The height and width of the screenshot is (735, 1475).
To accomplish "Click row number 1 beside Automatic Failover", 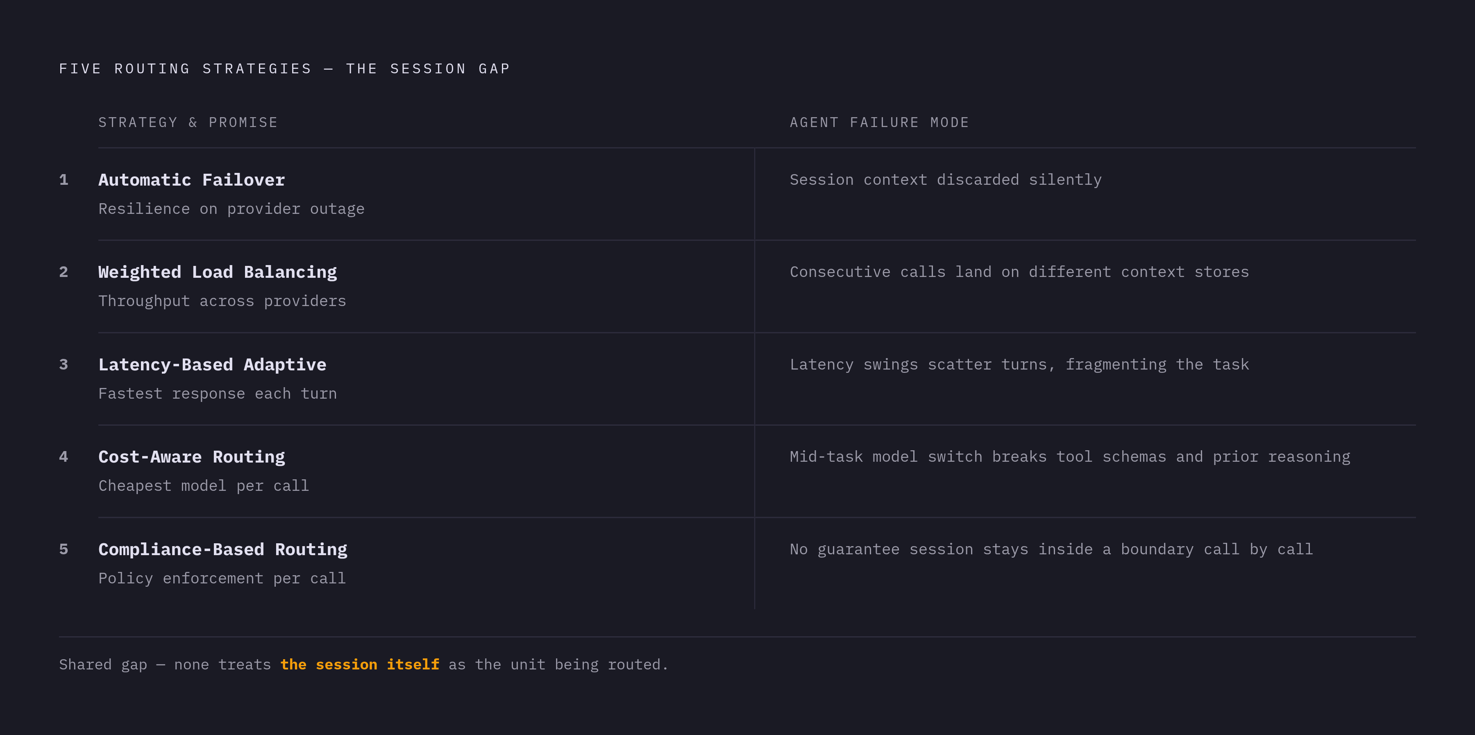I will click(64, 180).
